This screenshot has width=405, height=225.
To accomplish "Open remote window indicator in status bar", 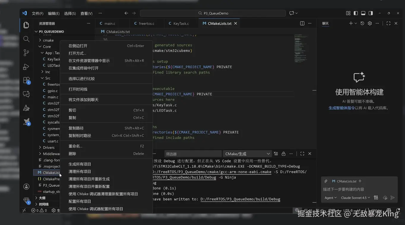I will click(x=24, y=210).
